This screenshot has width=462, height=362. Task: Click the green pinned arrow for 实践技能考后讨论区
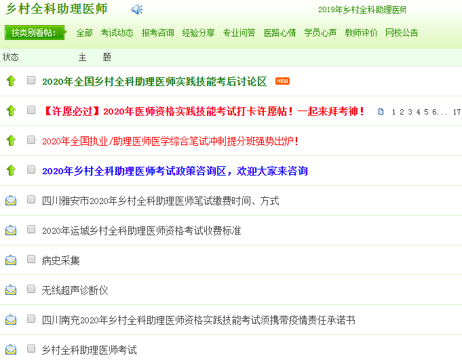(x=11, y=81)
